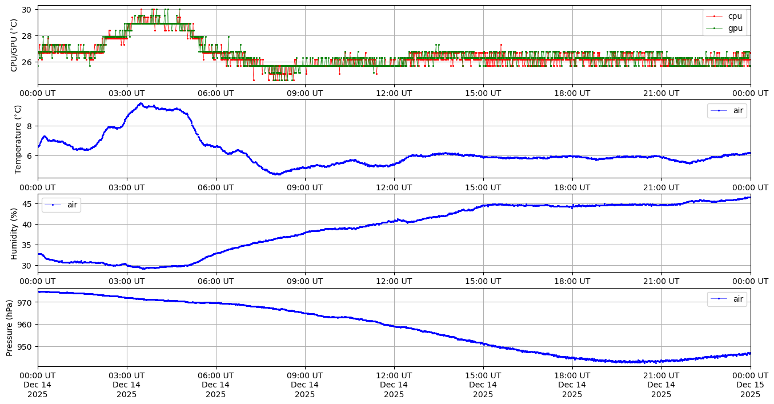Click the blue air marker in Humidity legend
This screenshot has height=404, width=774.
(x=53, y=205)
